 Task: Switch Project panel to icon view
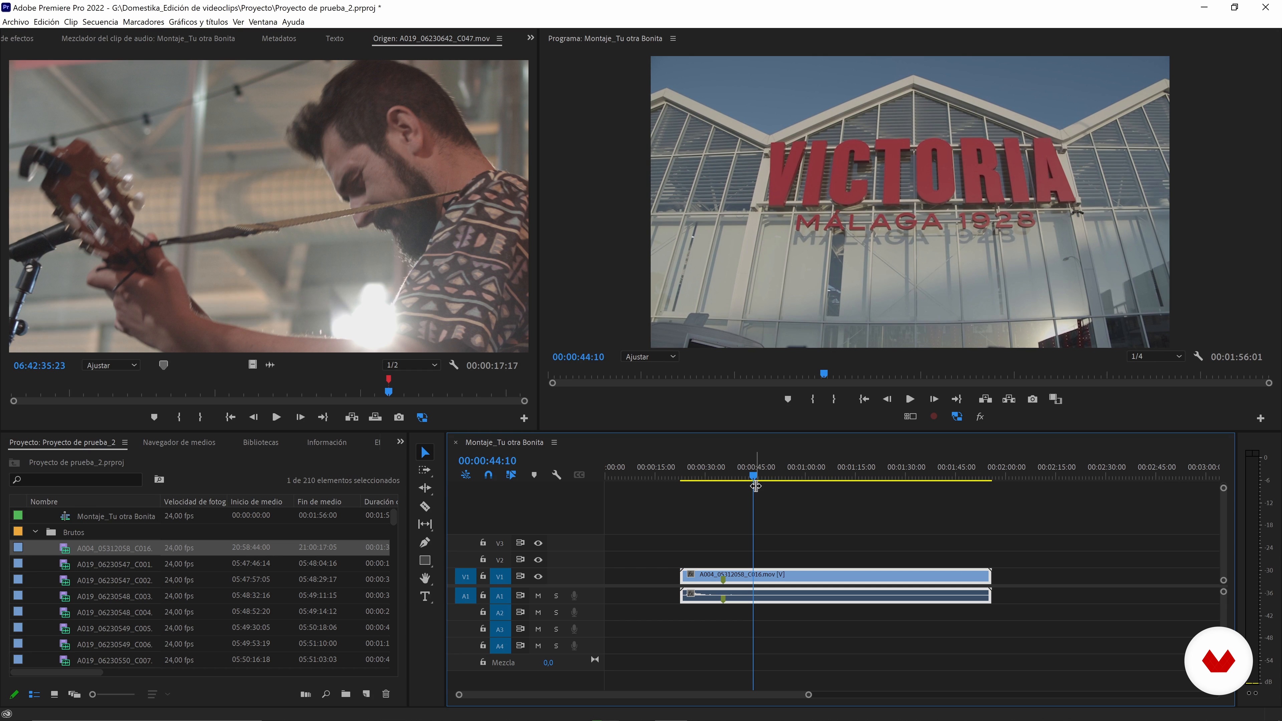pyautogui.click(x=54, y=694)
